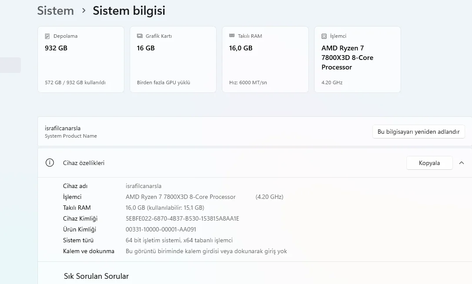The image size is (472, 284).
Task: Click Bu bilgisayarı yeniden adlandır button
Action: (x=418, y=132)
